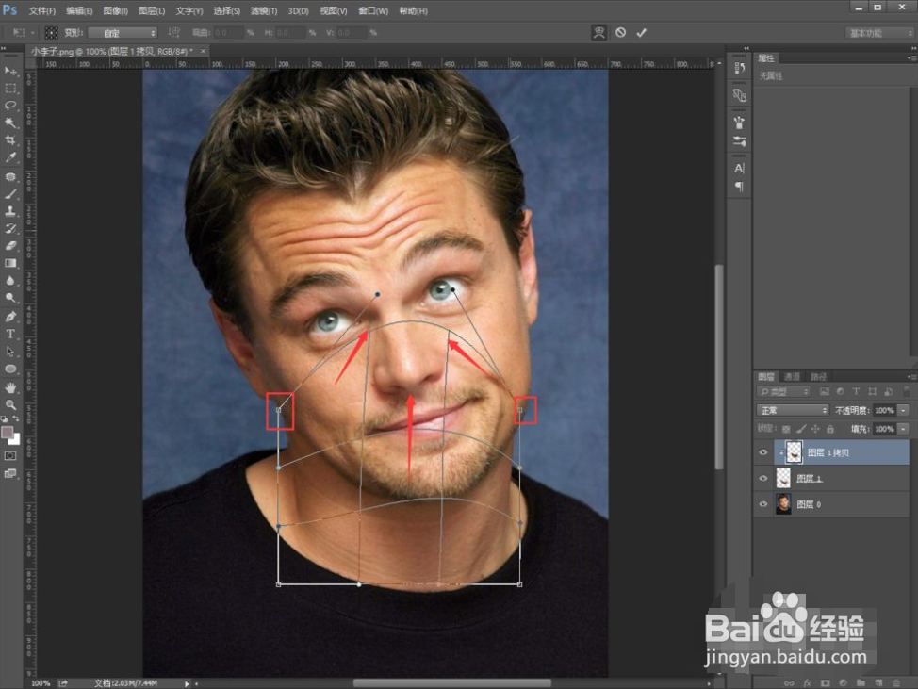Image resolution: width=918 pixels, height=689 pixels.
Task: Select the Horizontal Type tool
Action: 10,334
